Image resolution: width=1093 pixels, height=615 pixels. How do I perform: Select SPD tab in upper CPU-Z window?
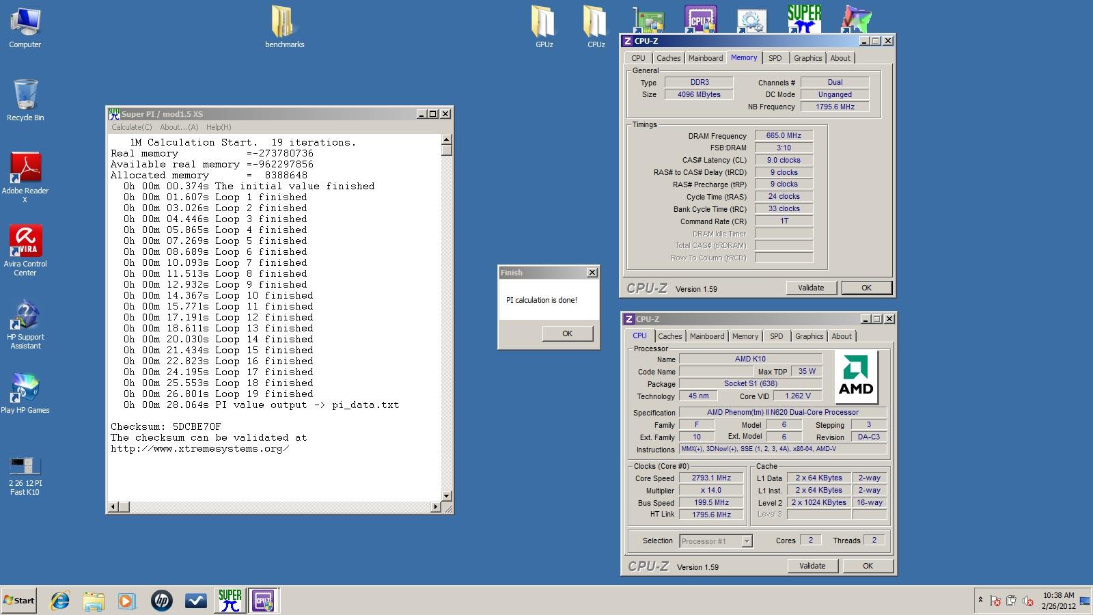coord(775,59)
